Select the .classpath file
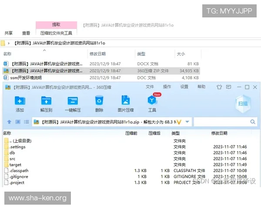This screenshot has height=209, width=261. 19,171
